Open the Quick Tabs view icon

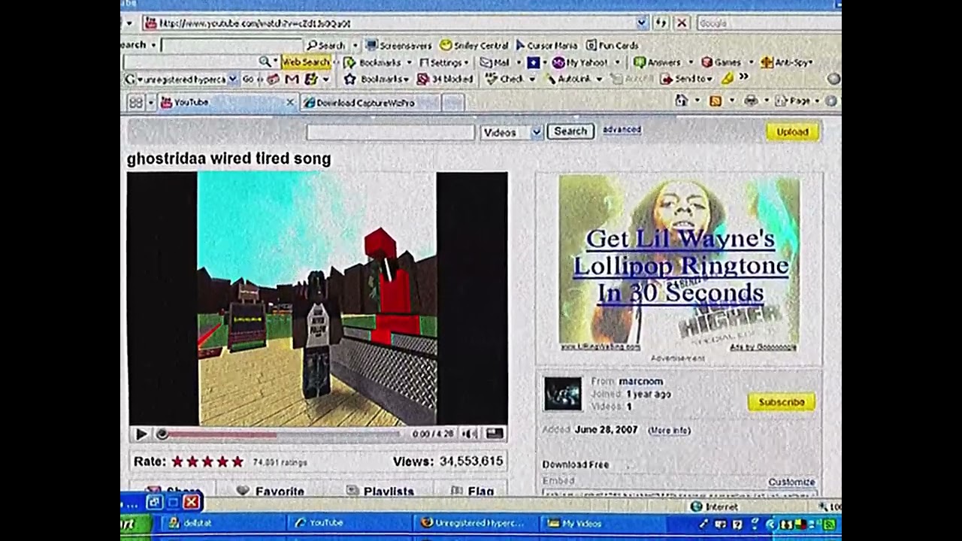point(136,103)
